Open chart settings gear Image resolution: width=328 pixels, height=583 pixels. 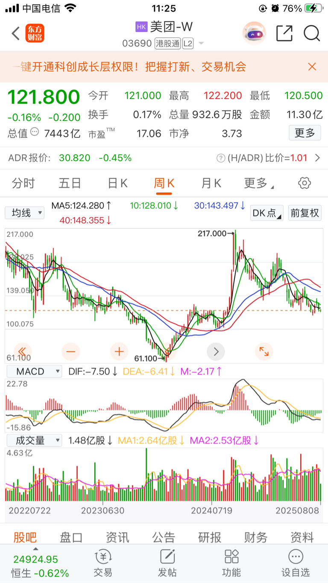pyautogui.click(x=304, y=184)
